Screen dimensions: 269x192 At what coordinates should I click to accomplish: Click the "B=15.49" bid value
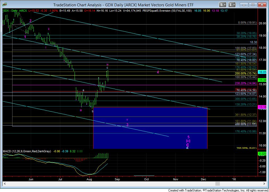65,11
